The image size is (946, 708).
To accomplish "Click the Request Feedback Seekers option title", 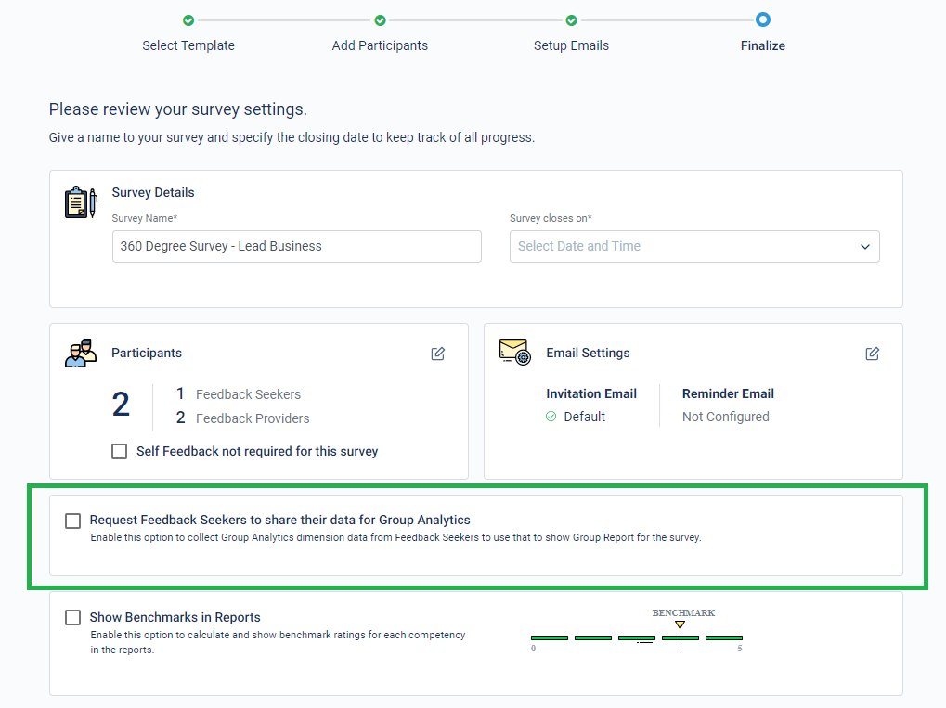I will pyautogui.click(x=280, y=520).
